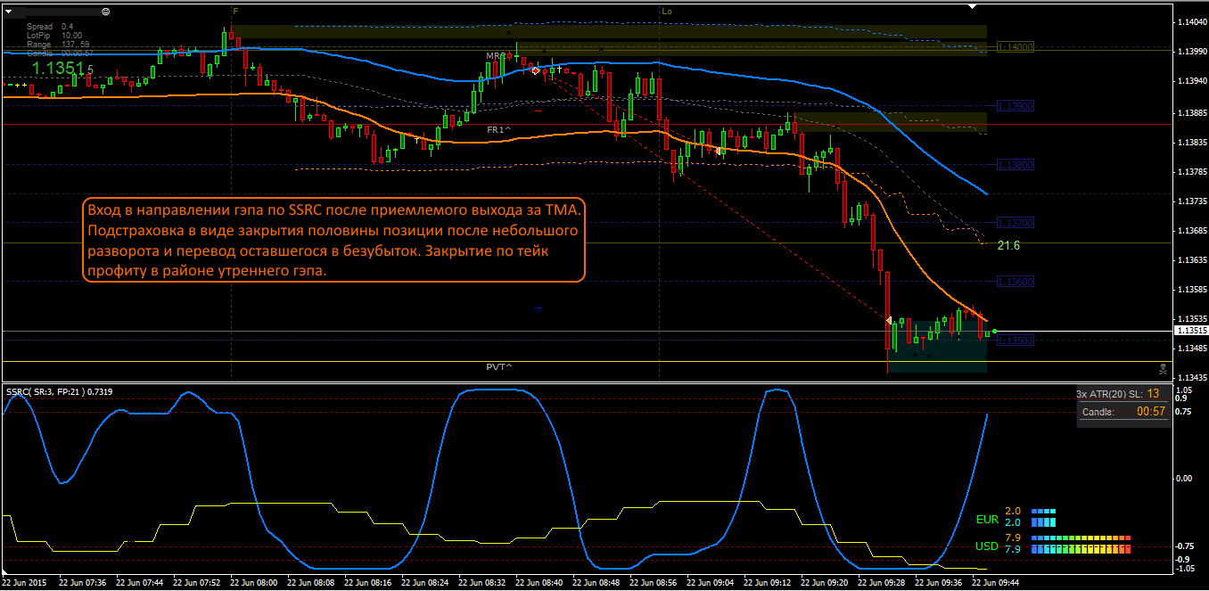Click the 1.1400 round-level price tag
Screen dimensions: 1209x591
tap(1016, 46)
